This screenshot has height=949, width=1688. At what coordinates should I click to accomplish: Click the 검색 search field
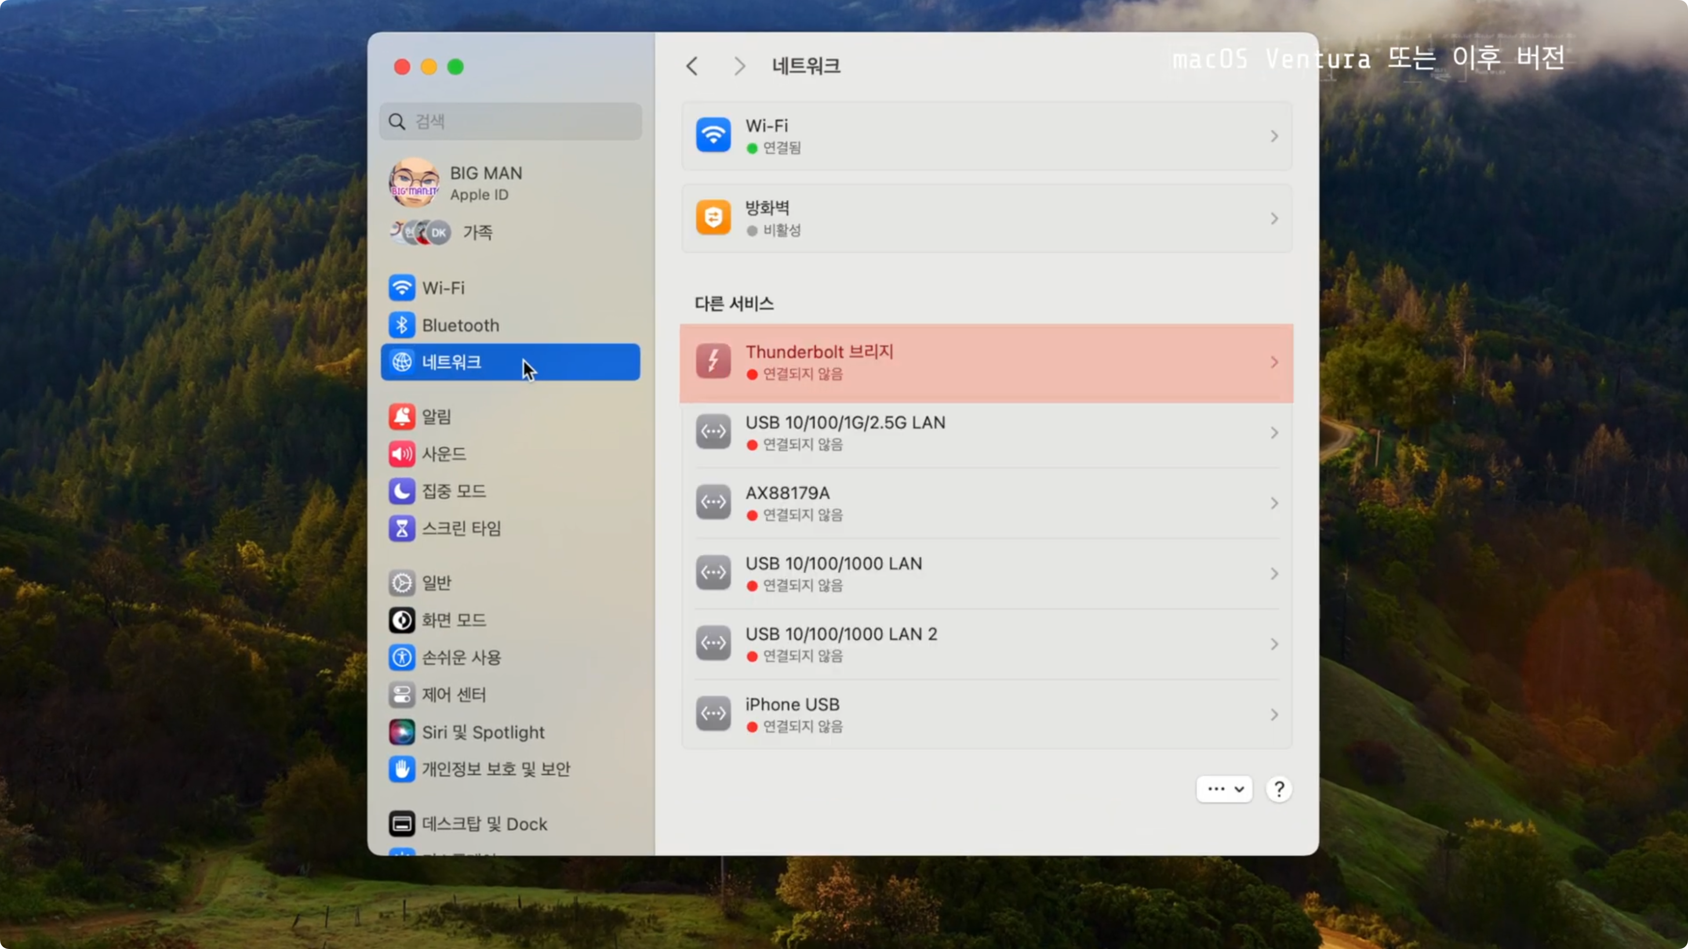[x=511, y=121]
